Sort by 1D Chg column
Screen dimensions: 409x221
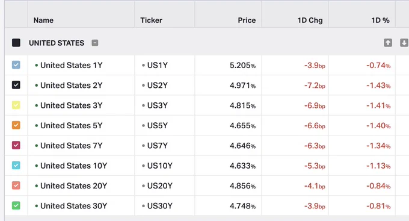tap(310, 20)
